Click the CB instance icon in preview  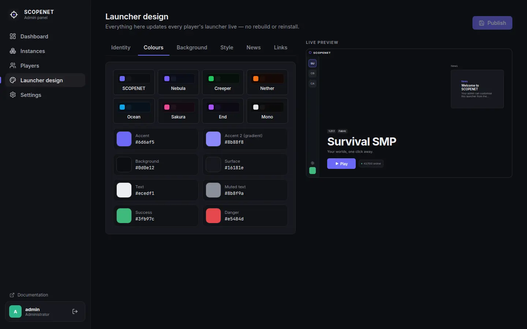313,73
